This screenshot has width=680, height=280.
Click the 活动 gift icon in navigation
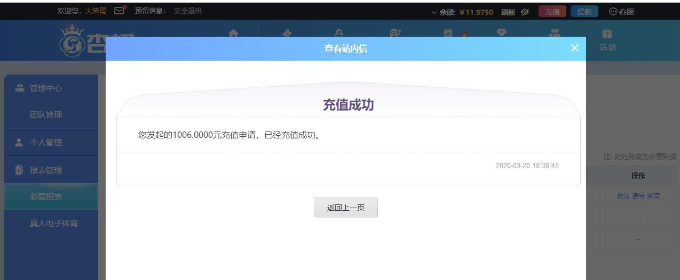[607, 34]
